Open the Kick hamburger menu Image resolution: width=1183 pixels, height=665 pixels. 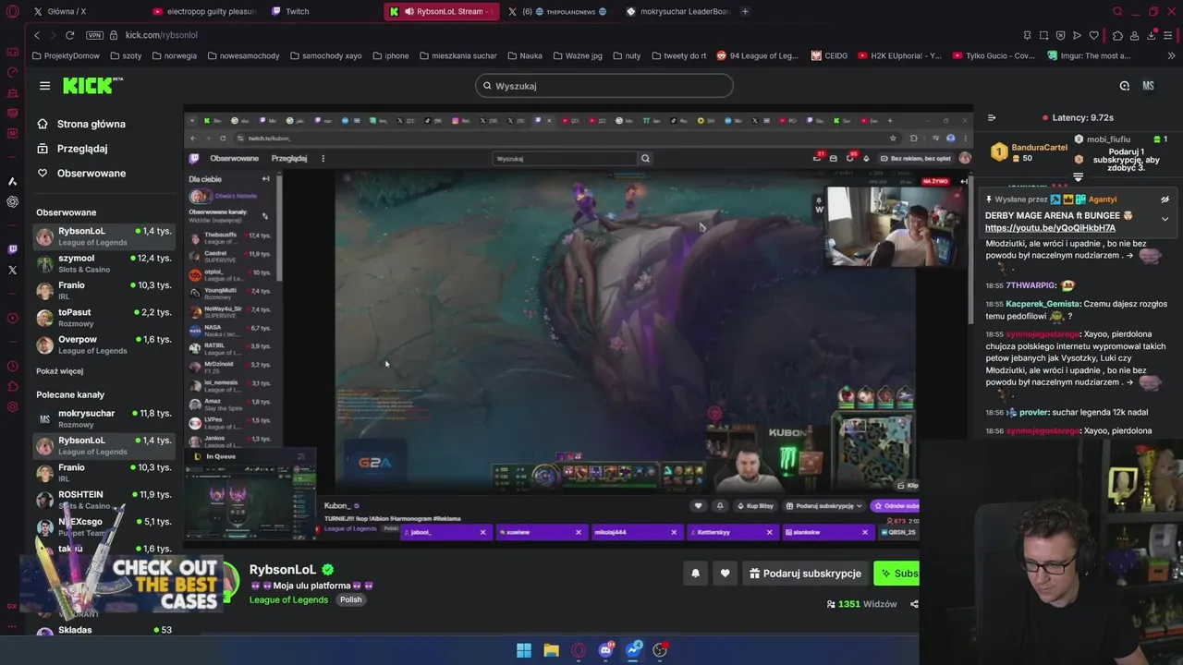click(44, 86)
